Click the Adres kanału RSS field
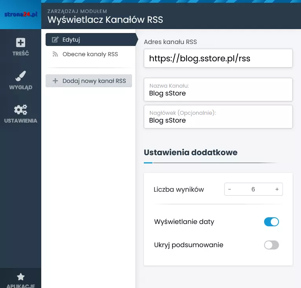301x288 pixels. point(218,58)
